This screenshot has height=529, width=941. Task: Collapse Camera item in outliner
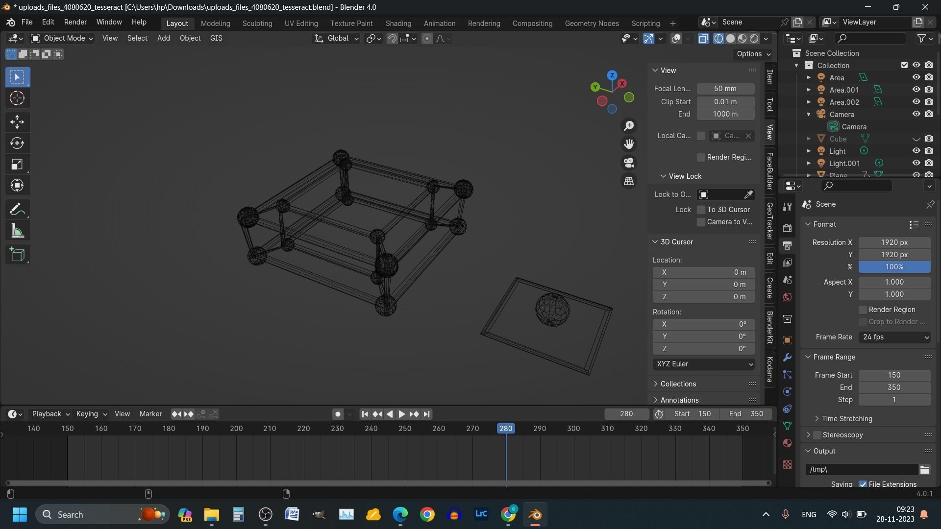tap(809, 114)
